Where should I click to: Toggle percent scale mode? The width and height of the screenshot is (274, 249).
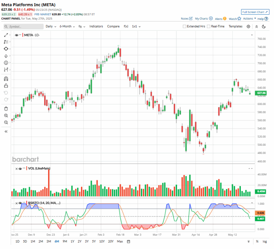(257, 241)
